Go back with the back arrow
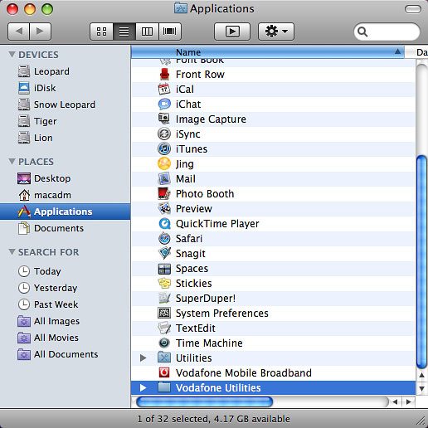Image resolution: width=428 pixels, height=428 pixels. [19, 32]
